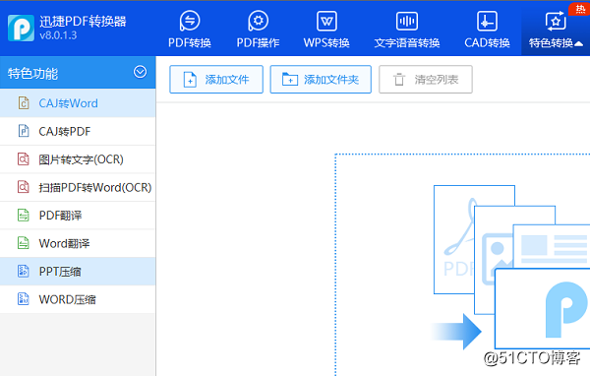Screen dimensions: 590x376
Task: Click the v8.0.1.3 version text
Action: pyautogui.click(x=58, y=35)
